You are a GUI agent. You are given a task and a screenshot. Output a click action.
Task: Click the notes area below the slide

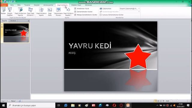(111, 97)
